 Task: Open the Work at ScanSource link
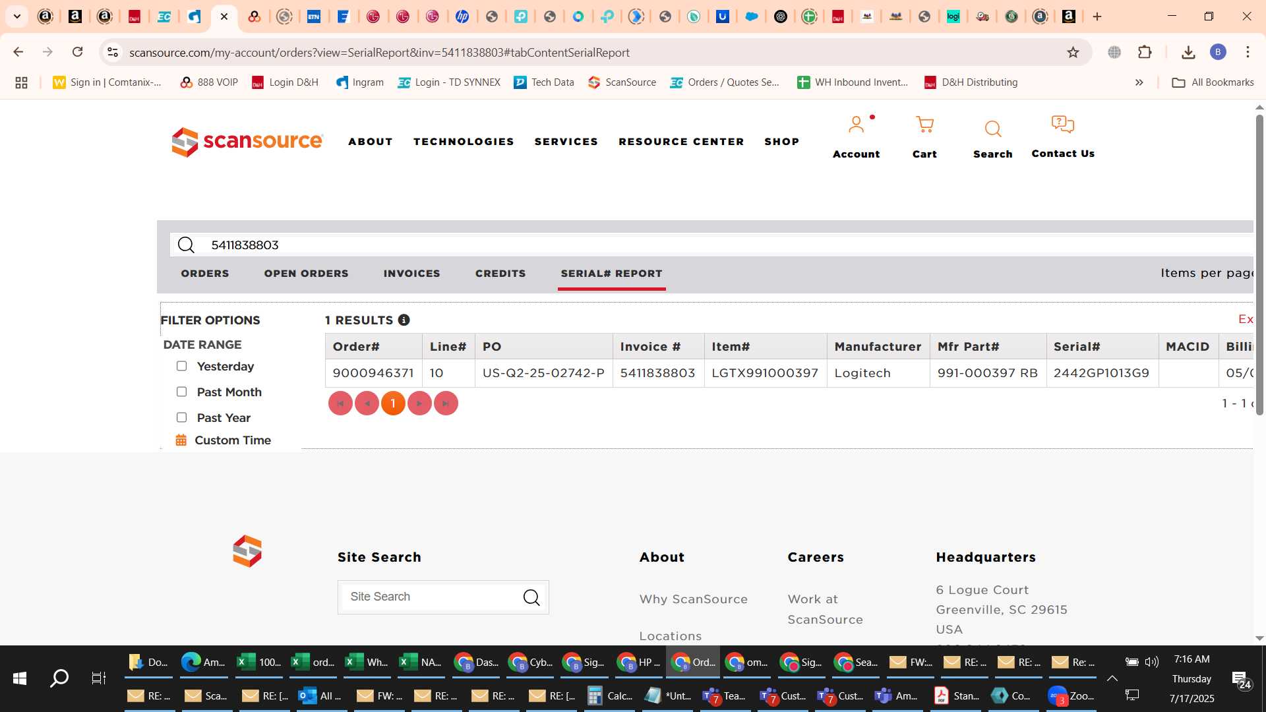pos(825,609)
